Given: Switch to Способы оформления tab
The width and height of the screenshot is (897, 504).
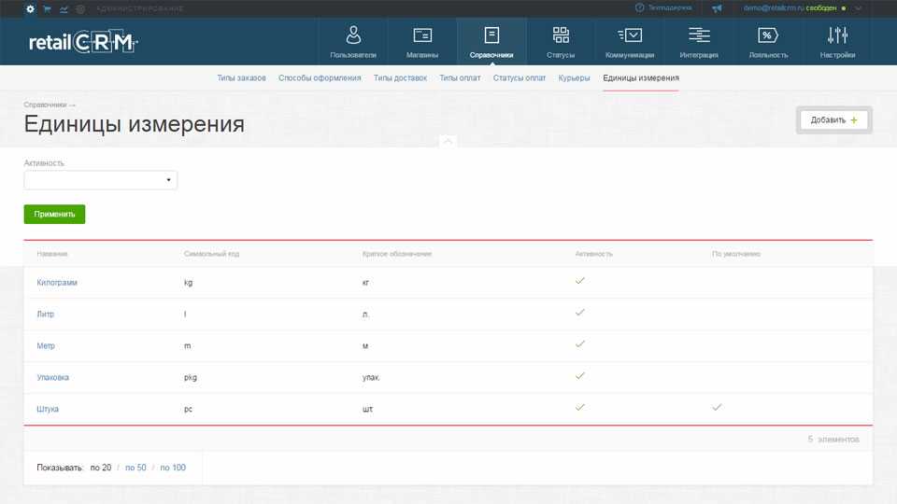Looking at the screenshot, I should tap(320, 77).
